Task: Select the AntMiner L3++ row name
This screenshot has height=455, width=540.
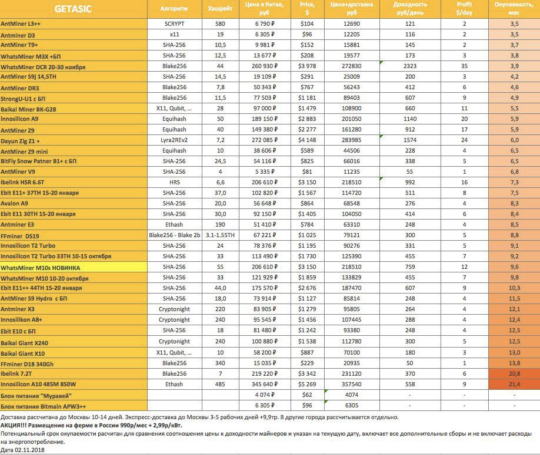Action: click(x=74, y=24)
